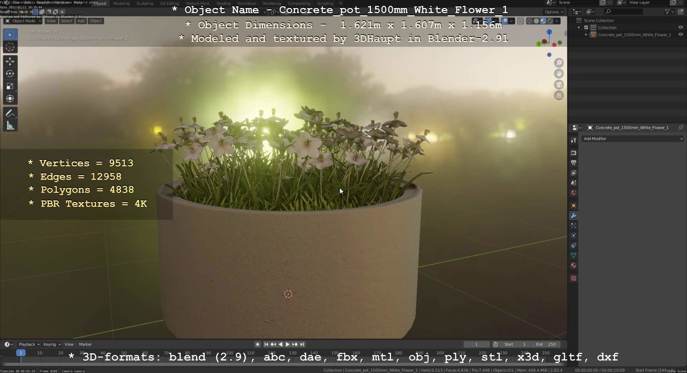Collapse the Collection tree arrow
This screenshot has height=373, width=687.
(x=578, y=28)
